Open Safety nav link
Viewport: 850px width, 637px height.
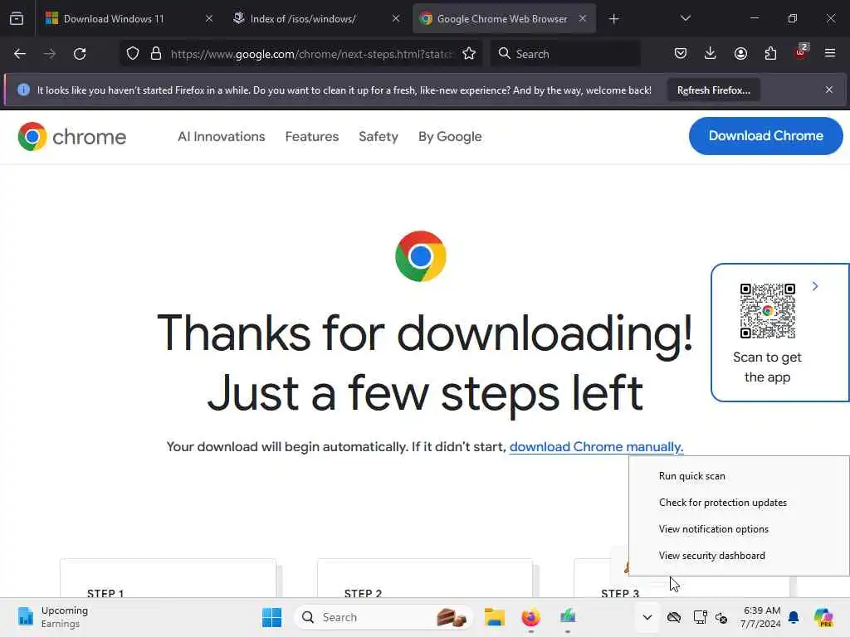coord(379,137)
